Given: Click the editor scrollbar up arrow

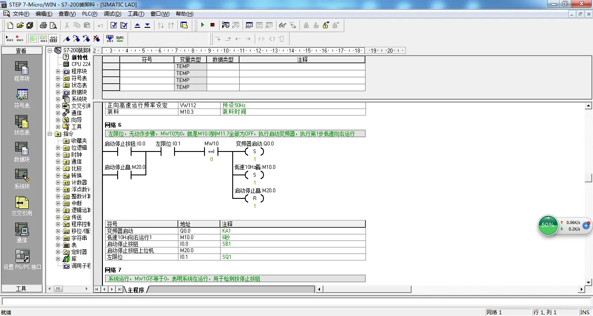Looking at the screenshot, I should click(x=589, y=106).
